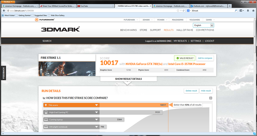The height and width of the screenshot is (136, 257).
Task: Close the YouTube tab
Action: 113,6
